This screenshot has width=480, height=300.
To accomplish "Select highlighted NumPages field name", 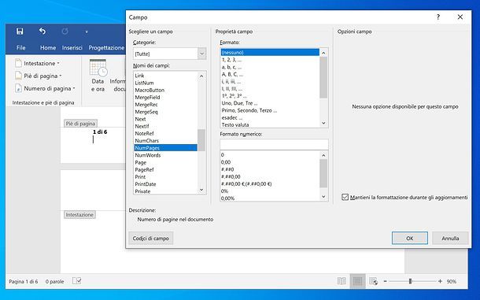I will [x=165, y=148].
